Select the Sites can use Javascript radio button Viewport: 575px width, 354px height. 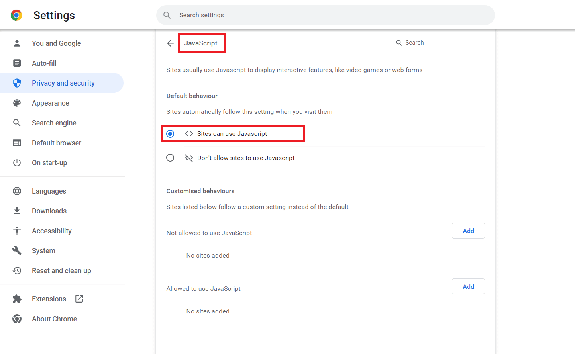[170, 134]
